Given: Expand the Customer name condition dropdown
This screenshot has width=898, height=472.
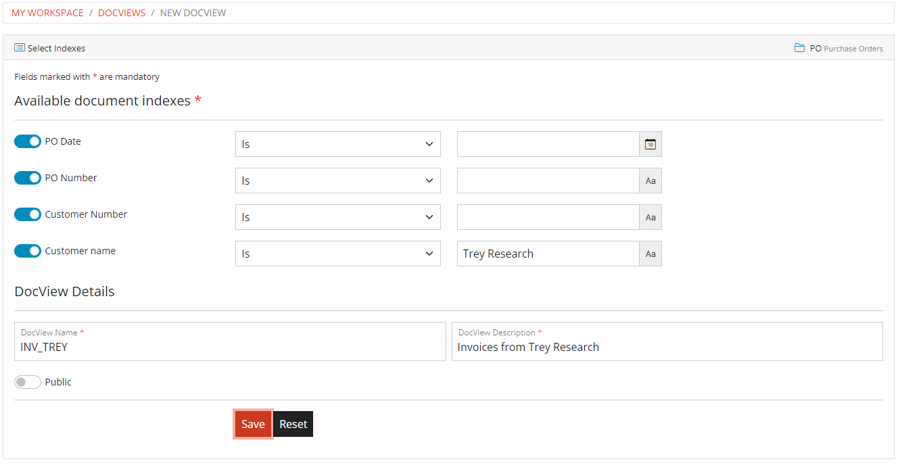Looking at the screenshot, I should coord(337,254).
